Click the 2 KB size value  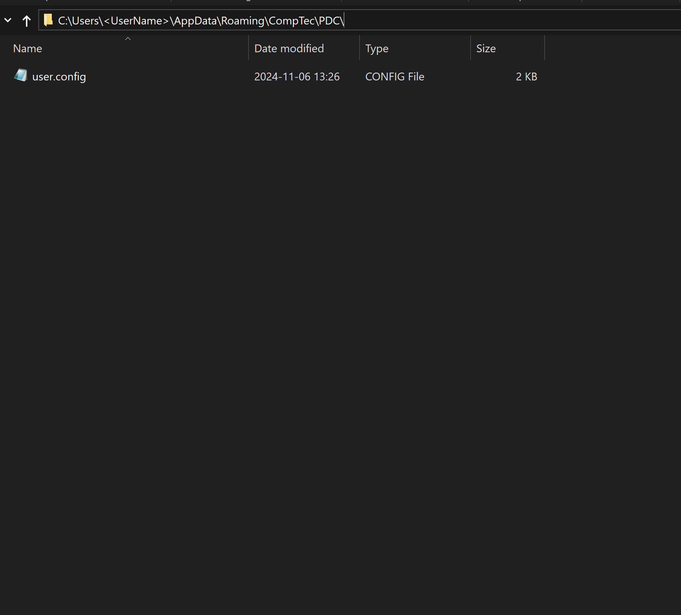[x=526, y=76]
